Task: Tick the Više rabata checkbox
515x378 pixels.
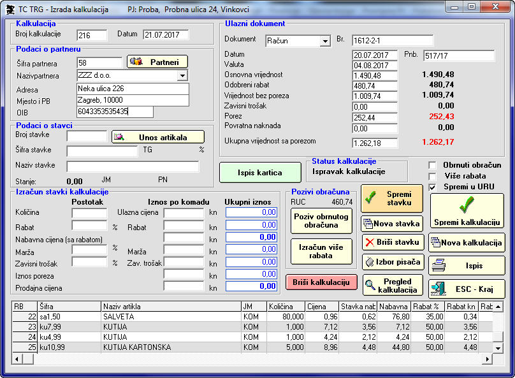Action: (433, 176)
